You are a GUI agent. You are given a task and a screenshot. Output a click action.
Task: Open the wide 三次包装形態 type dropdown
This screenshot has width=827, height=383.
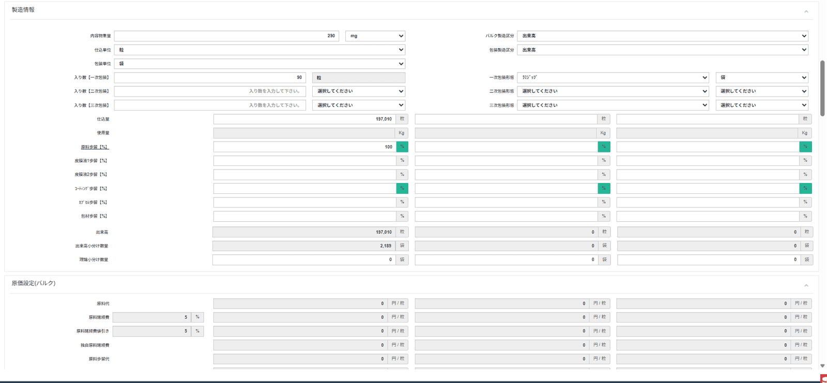[613, 105]
